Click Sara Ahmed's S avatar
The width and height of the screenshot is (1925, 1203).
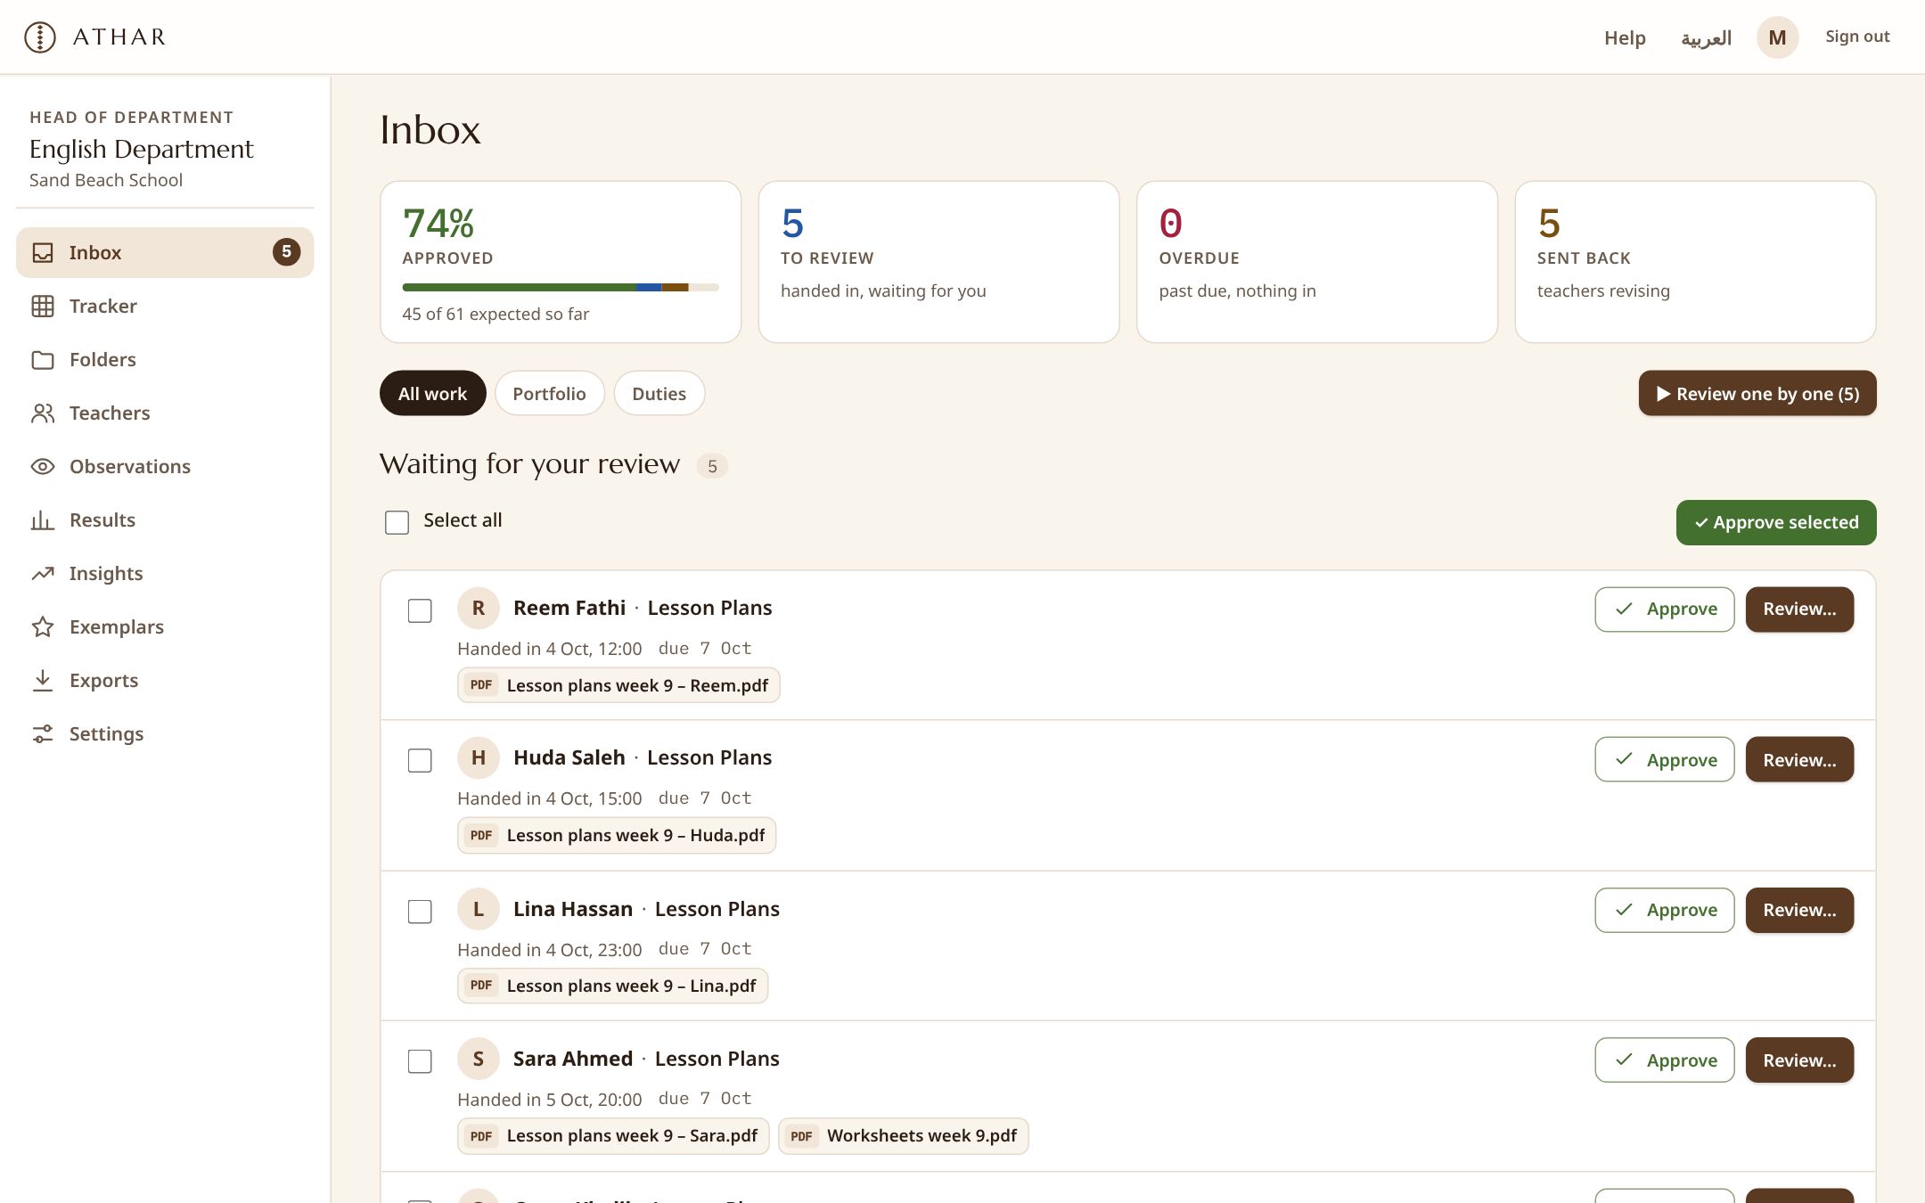click(479, 1059)
